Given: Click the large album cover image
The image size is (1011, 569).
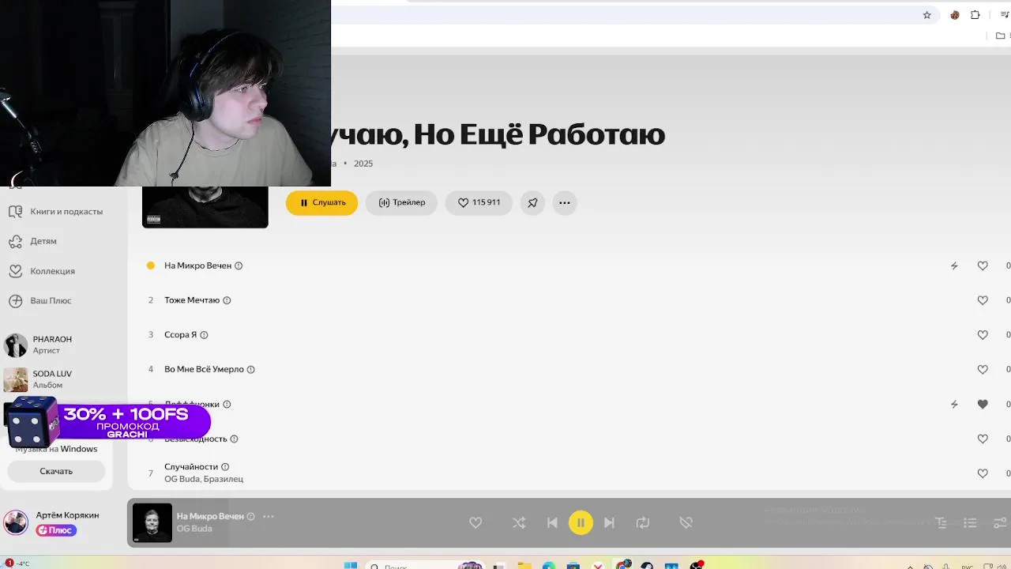Looking at the screenshot, I should pyautogui.click(x=205, y=207).
